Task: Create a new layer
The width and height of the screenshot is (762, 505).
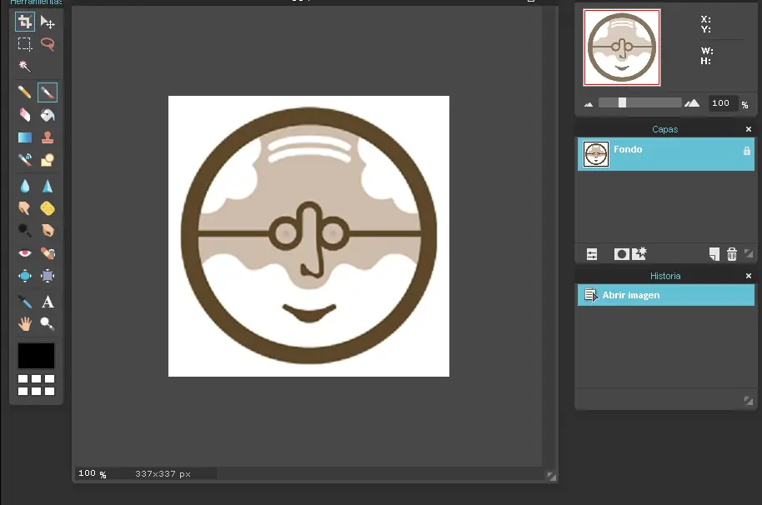Action: (714, 254)
